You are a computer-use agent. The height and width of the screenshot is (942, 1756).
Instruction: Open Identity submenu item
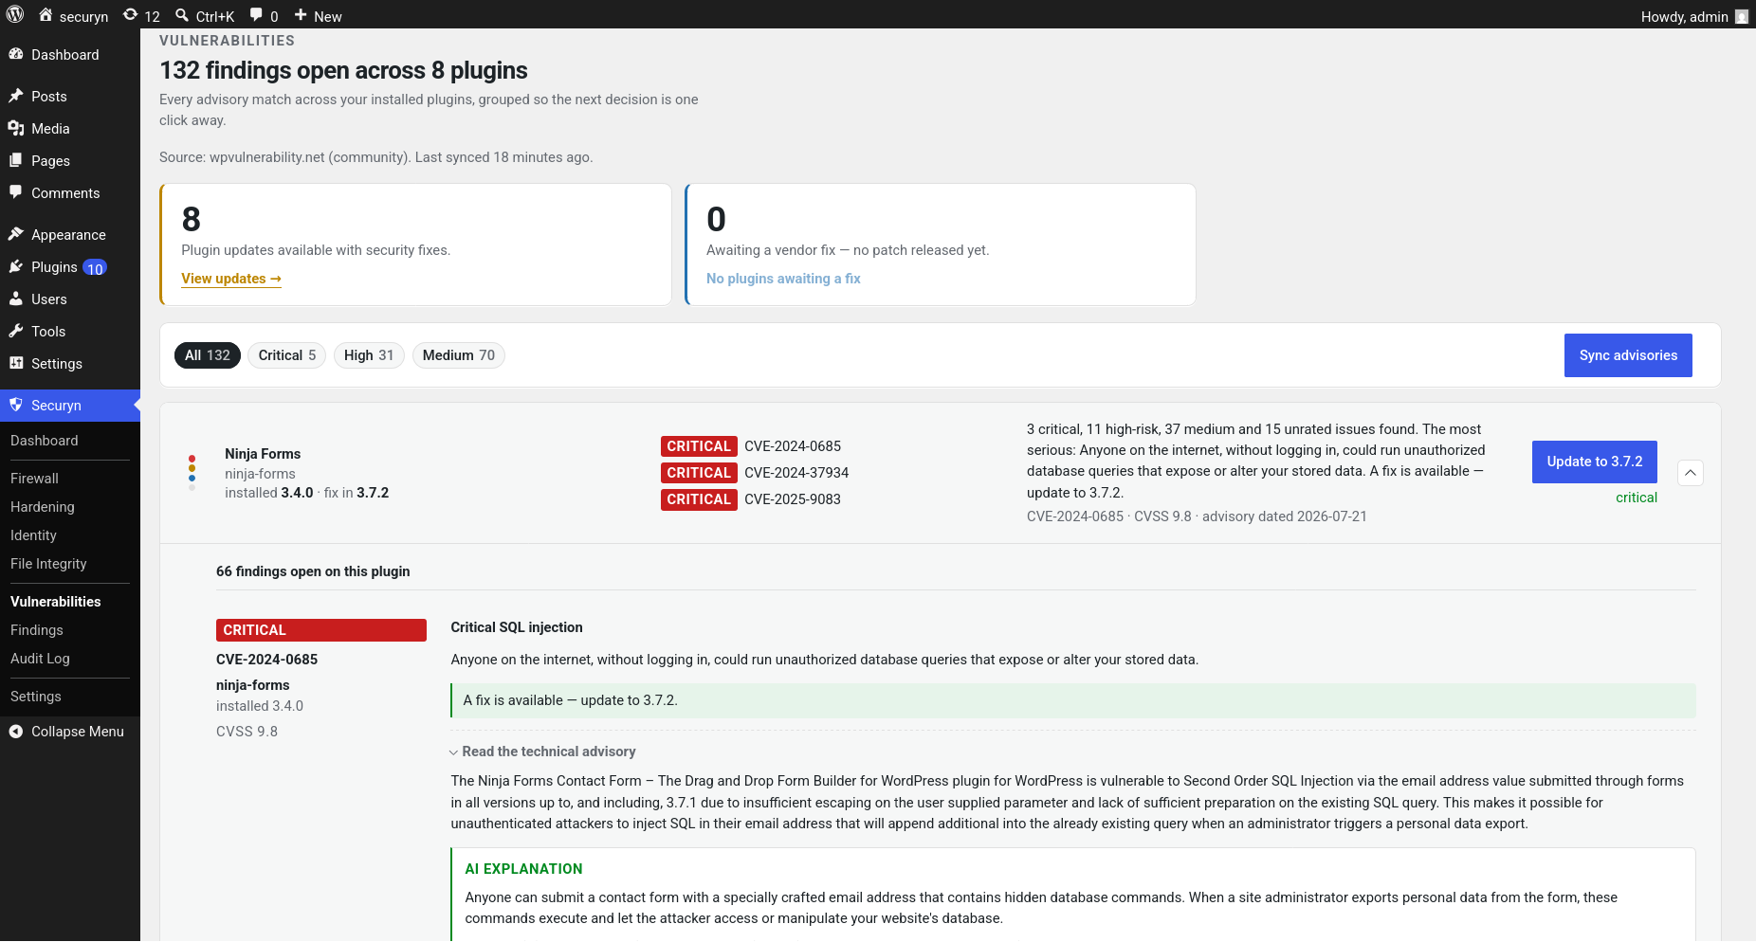[34, 535]
